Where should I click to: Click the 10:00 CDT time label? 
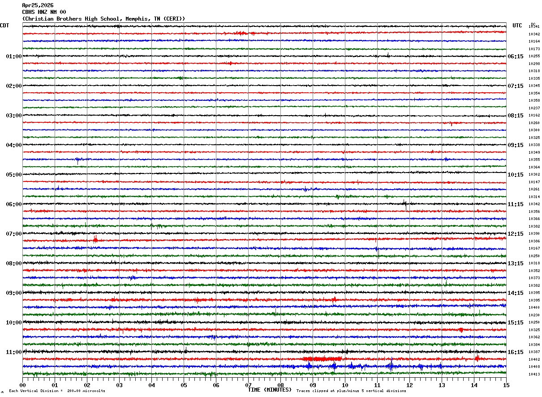14,323
